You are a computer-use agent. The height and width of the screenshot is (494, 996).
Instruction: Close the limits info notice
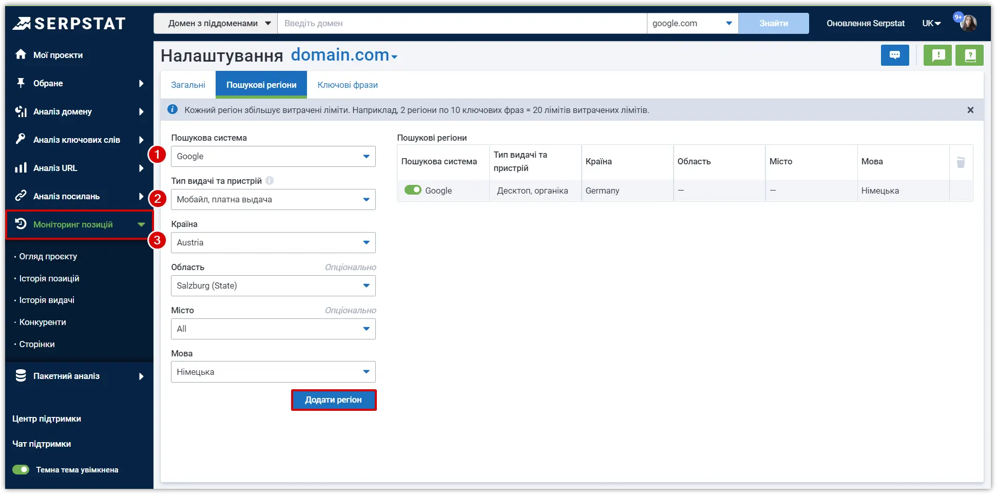(x=970, y=110)
